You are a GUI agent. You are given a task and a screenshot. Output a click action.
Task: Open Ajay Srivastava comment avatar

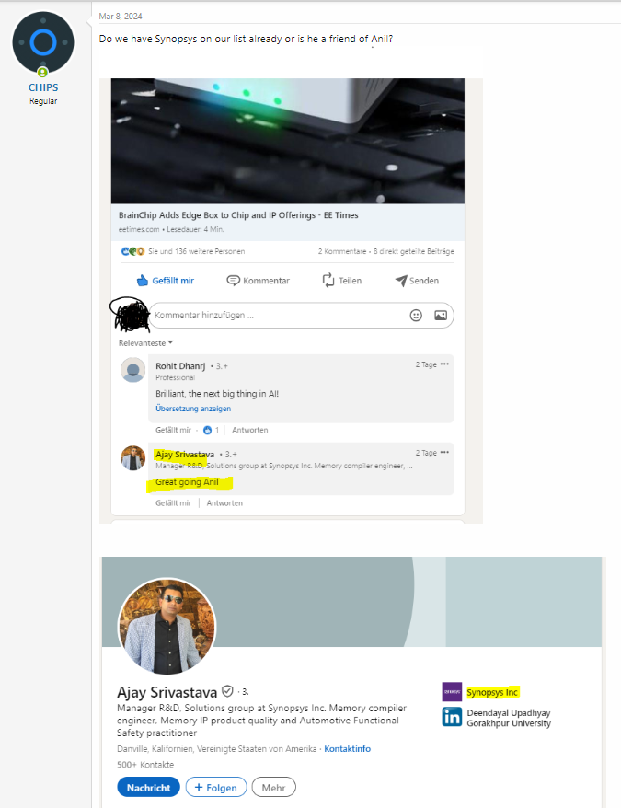pos(133,458)
